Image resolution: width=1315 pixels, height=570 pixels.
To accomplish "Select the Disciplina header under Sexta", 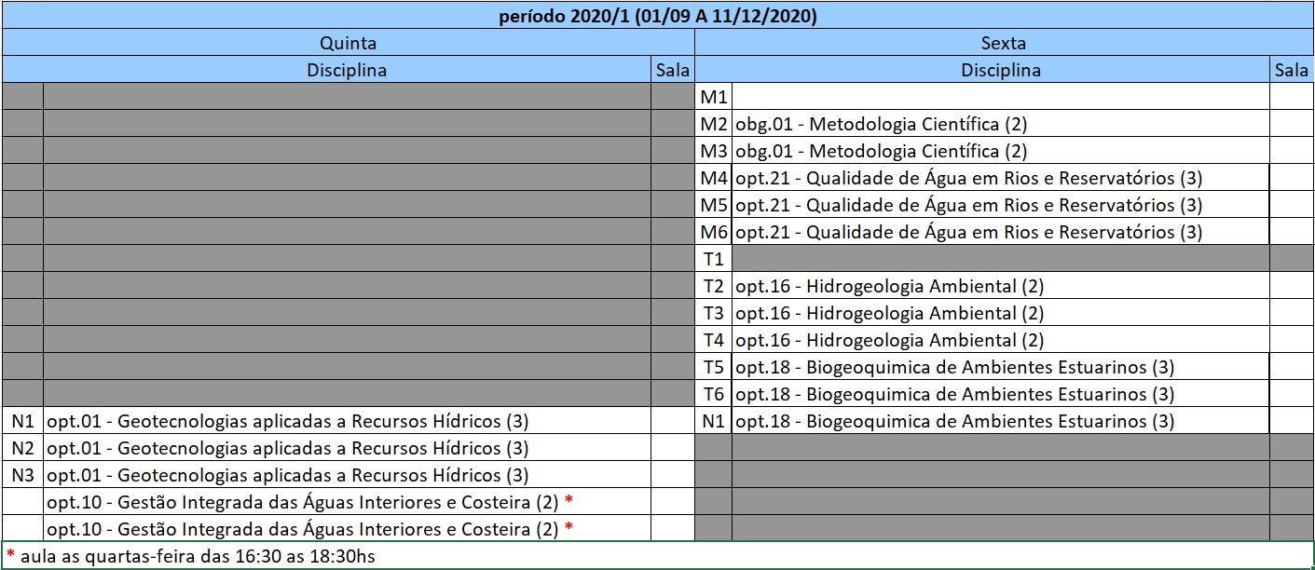I will (1001, 70).
